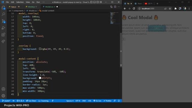
Task: Toggle the primary sidebar layout icon
Action: point(91,2)
